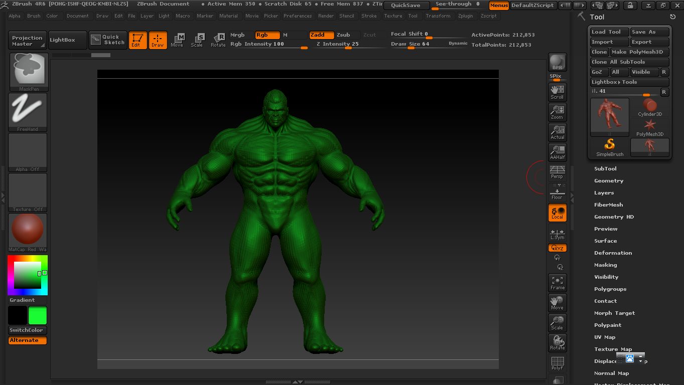
Task: Toggle the Floor grid button
Action: coord(558,191)
